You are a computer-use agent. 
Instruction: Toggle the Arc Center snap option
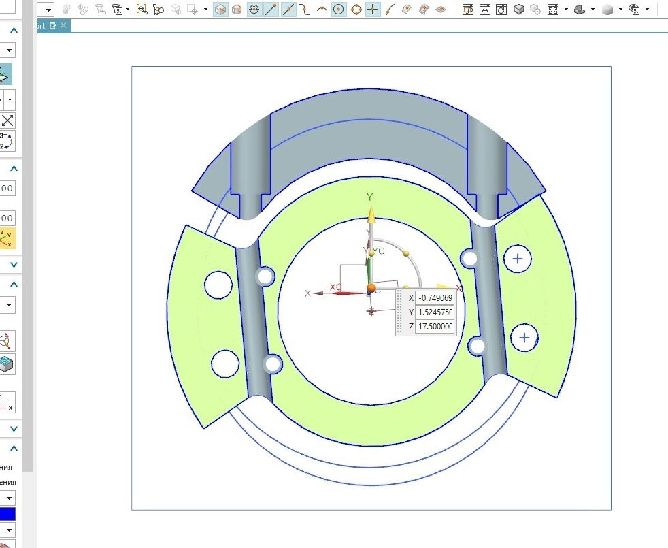point(339,10)
